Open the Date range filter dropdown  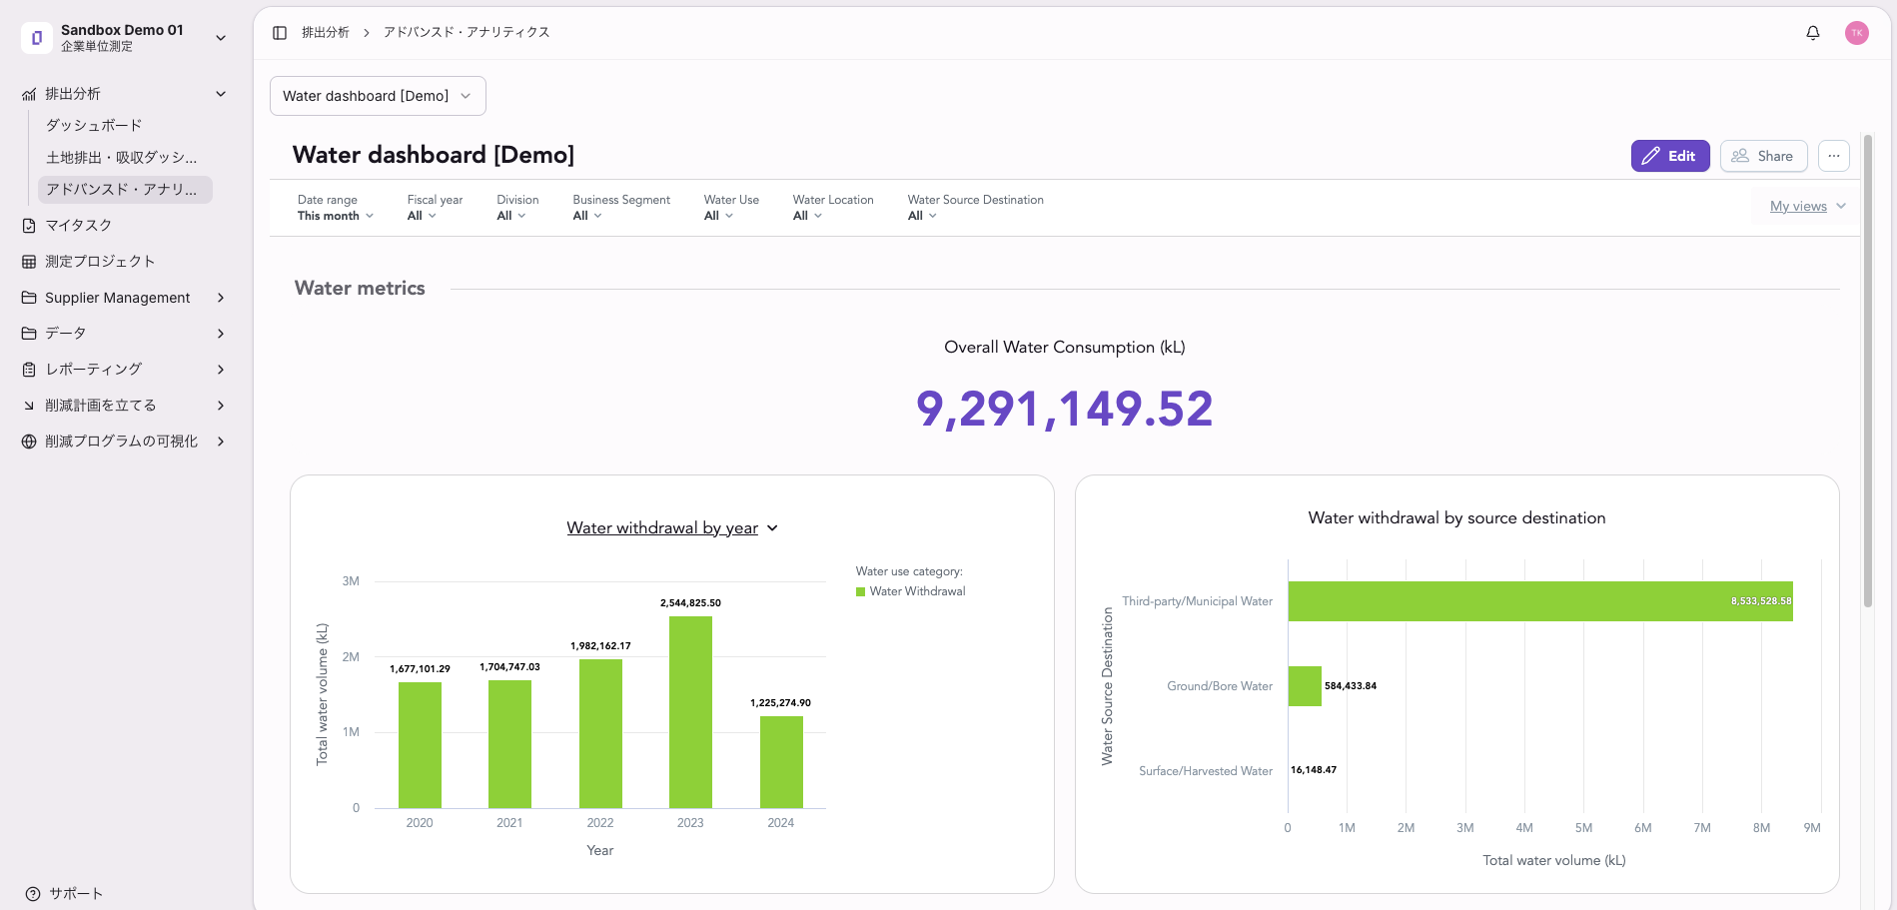point(336,208)
